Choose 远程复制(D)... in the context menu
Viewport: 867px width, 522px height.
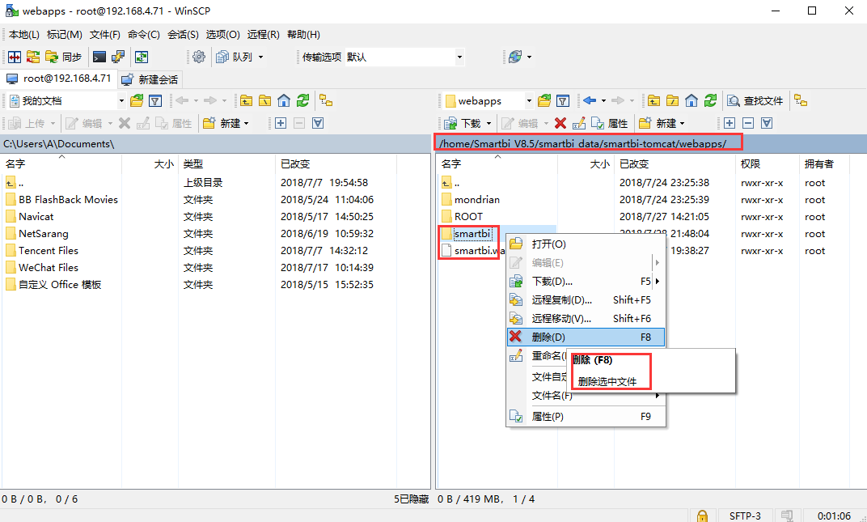(586, 300)
